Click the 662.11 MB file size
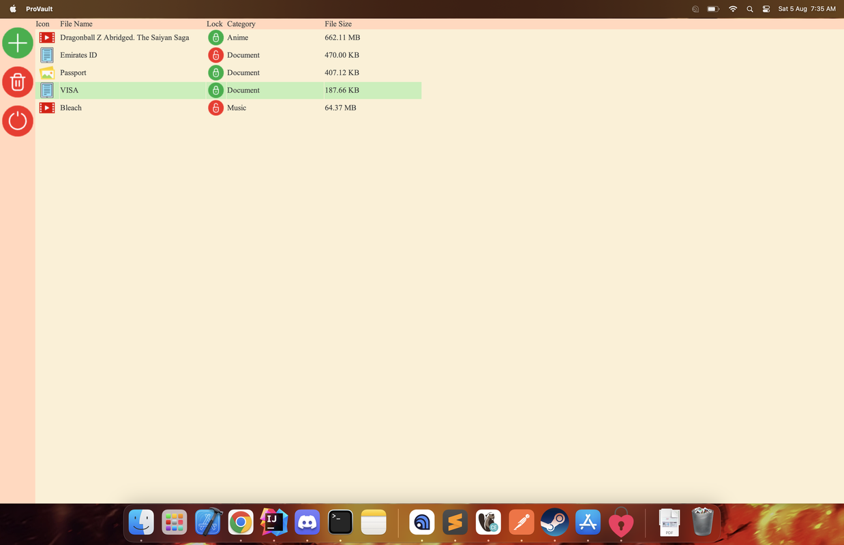Viewport: 844px width, 545px height. pyautogui.click(x=342, y=37)
